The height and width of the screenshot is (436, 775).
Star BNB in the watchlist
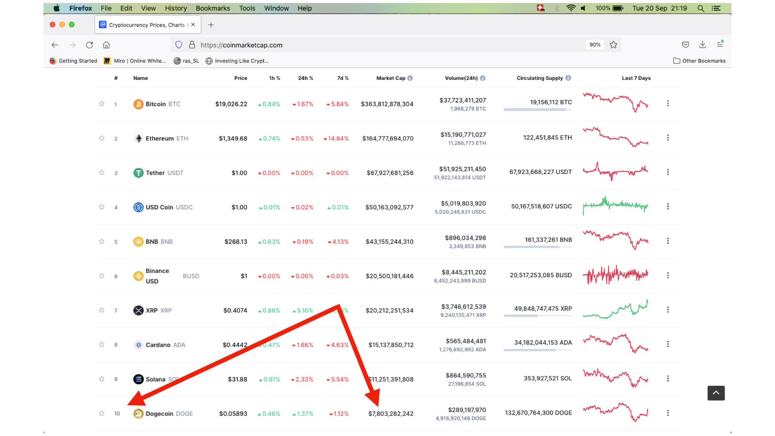(x=102, y=241)
